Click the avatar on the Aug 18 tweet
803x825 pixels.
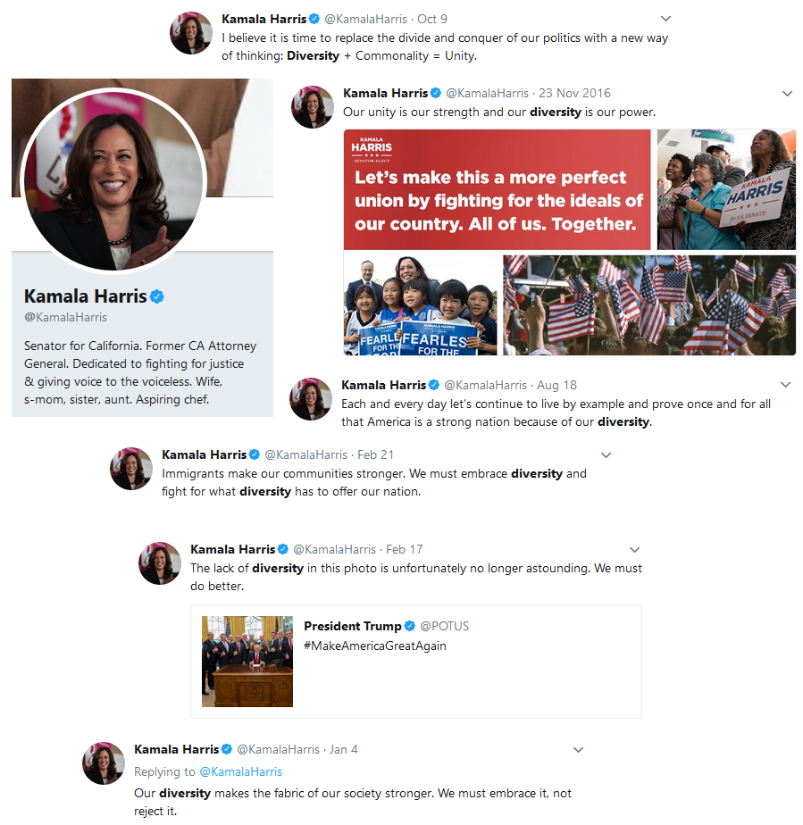pyautogui.click(x=311, y=399)
